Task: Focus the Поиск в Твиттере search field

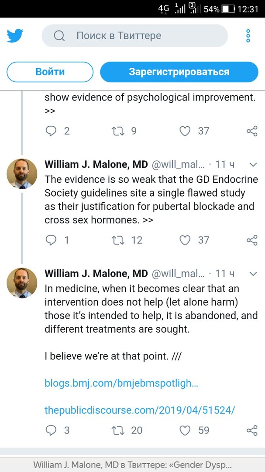Action: click(135, 36)
